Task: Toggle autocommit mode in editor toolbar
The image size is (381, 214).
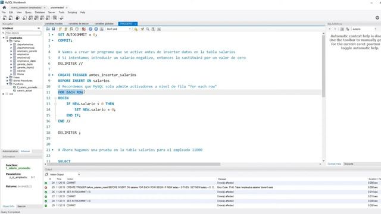Action: point(102,29)
